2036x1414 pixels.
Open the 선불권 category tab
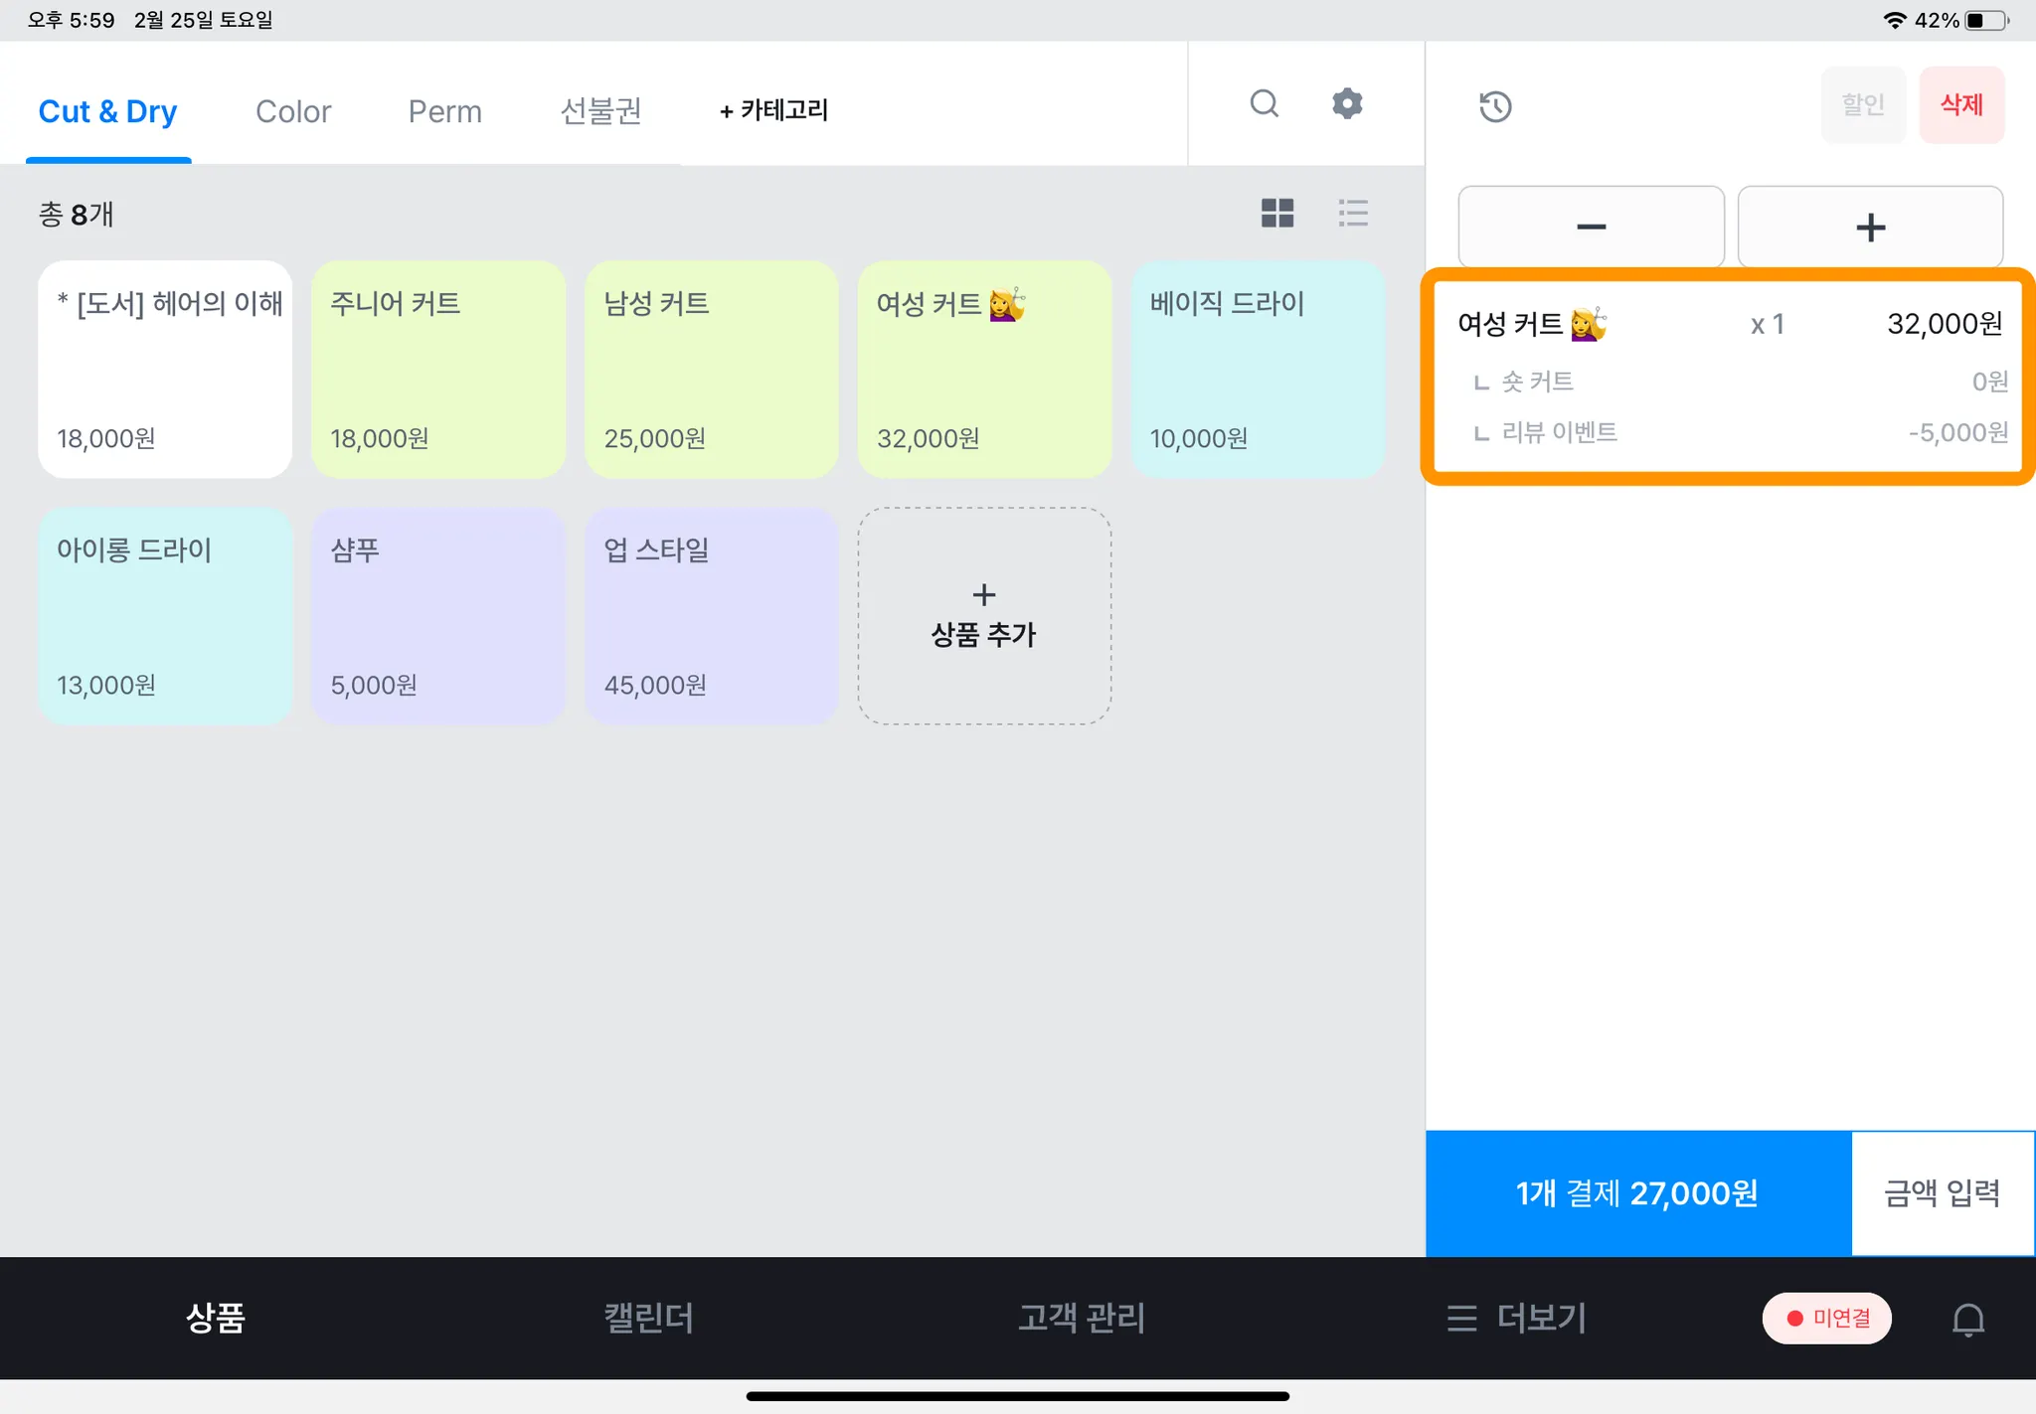pyautogui.click(x=600, y=111)
